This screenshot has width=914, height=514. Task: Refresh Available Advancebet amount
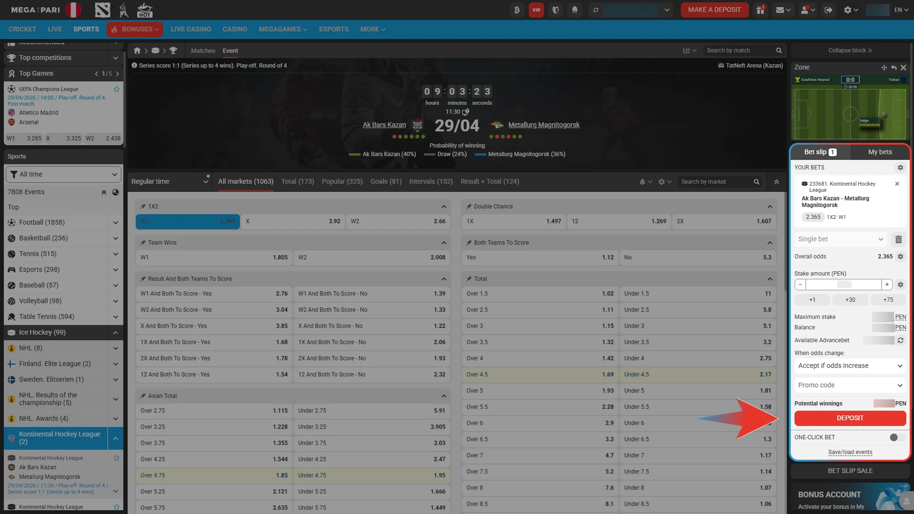(900, 340)
